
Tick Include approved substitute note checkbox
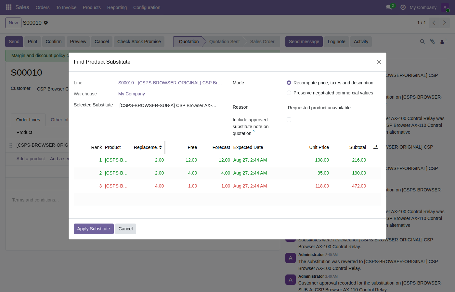point(289,120)
